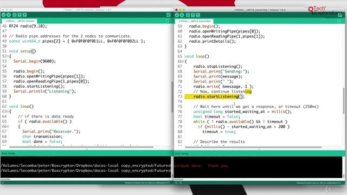This screenshot has height=195, width=347.
Task: Click 'Serial.print("Receiver.");' in receiver
Action: pyautogui.click(x=52, y=132)
